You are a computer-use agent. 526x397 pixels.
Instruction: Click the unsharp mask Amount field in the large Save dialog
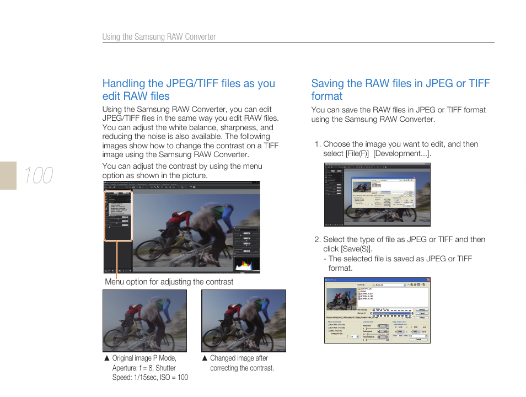click(383, 326)
